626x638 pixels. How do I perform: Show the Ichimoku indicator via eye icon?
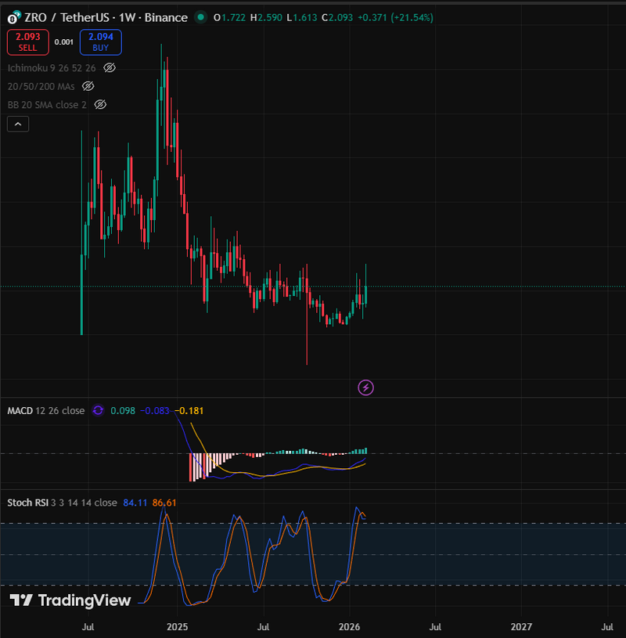point(110,68)
